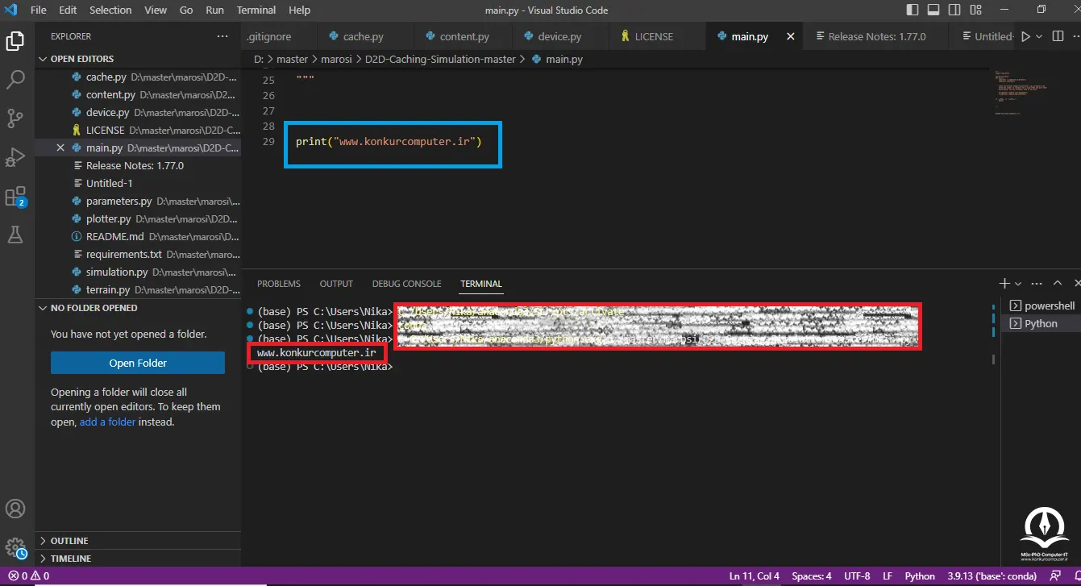Switch to the cache.py editor tab
Image resolution: width=1081 pixels, height=586 pixels.
pos(364,36)
